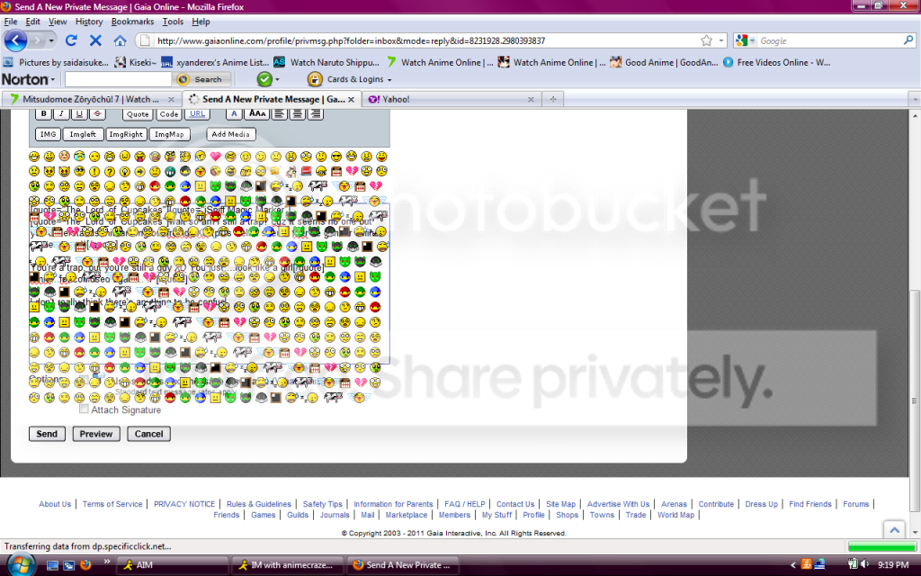Open the dropdown beside the Norton checkmark

pyautogui.click(x=277, y=79)
